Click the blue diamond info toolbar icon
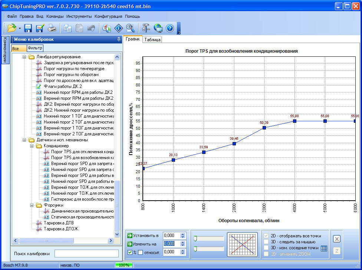Viewport: 362px width, 270px height. coord(119,28)
